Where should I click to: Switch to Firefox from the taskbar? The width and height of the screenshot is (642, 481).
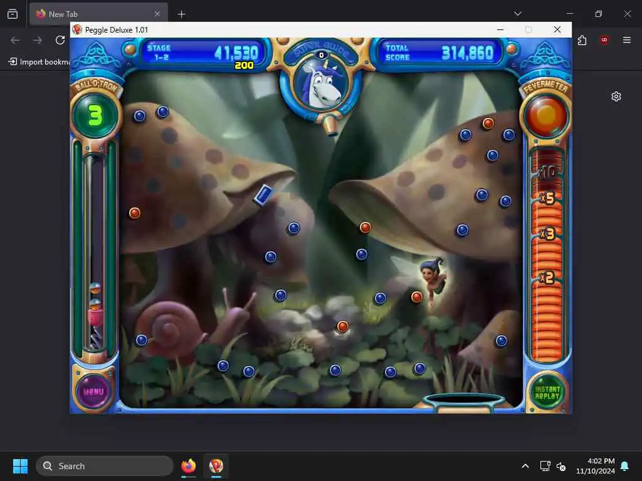point(188,466)
